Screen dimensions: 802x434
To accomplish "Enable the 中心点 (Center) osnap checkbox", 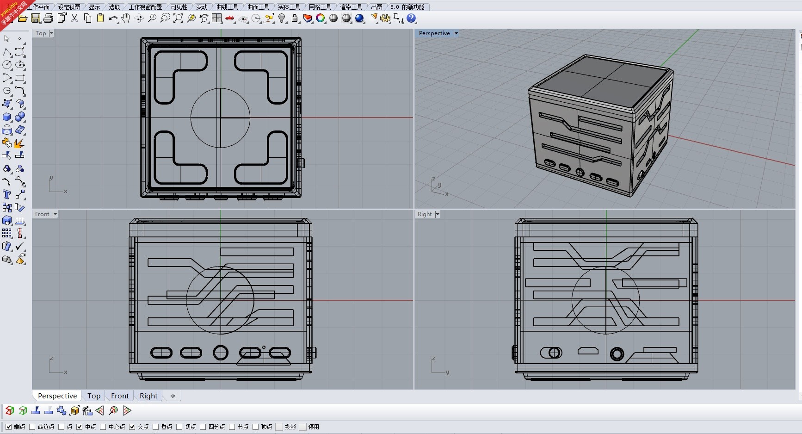I will click(x=103, y=427).
